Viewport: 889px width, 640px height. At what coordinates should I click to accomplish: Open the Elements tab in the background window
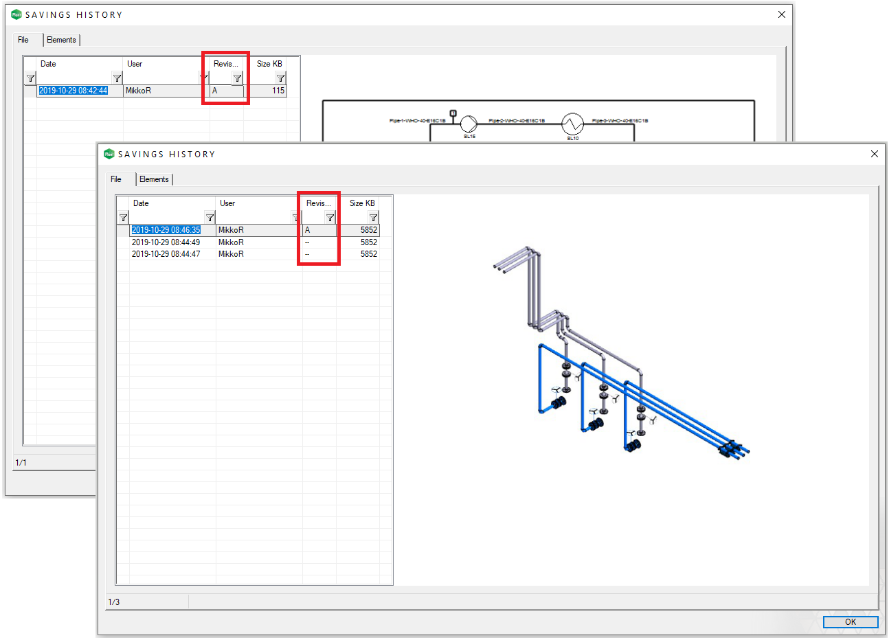(x=61, y=40)
